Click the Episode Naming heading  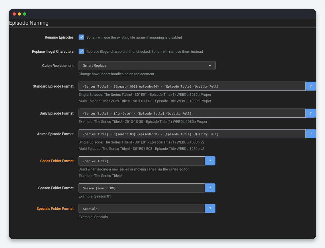(x=29, y=23)
